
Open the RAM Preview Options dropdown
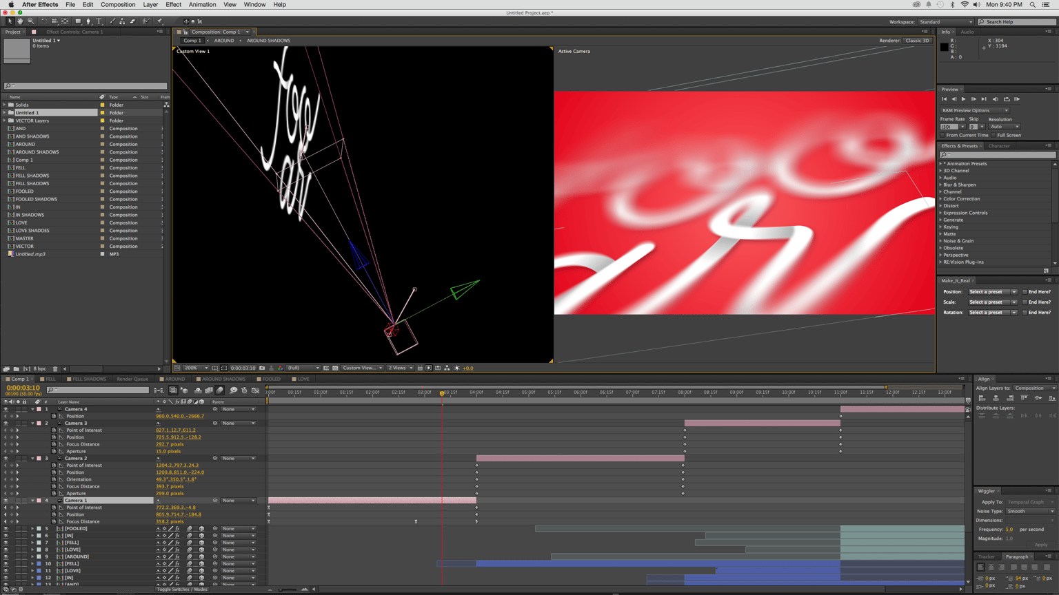[975, 110]
